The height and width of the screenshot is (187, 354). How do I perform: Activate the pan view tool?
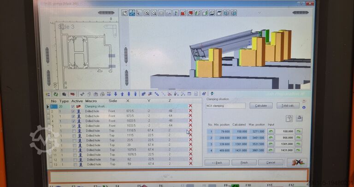[132, 13]
